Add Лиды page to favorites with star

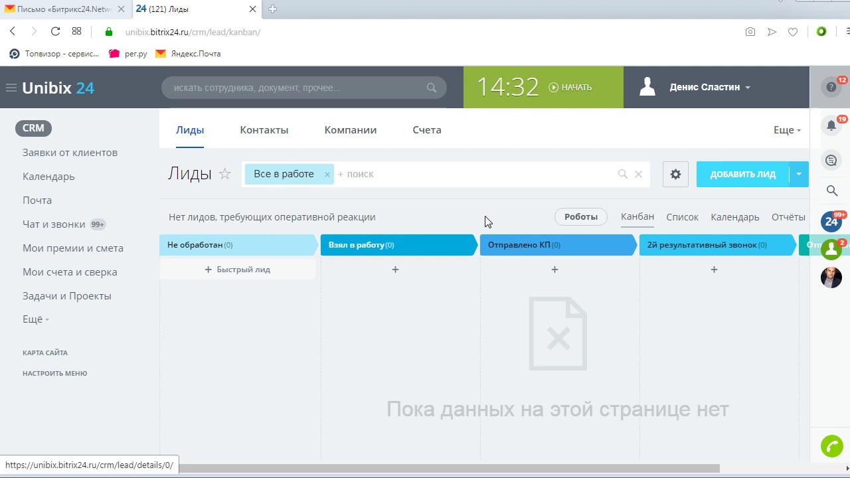[225, 174]
